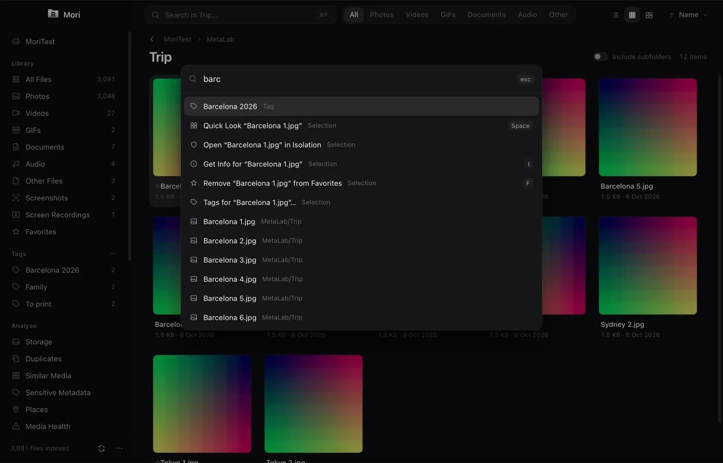Select the Other filter tab
Image resolution: width=723 pixels, height=463 pixels.
(558, 15)
